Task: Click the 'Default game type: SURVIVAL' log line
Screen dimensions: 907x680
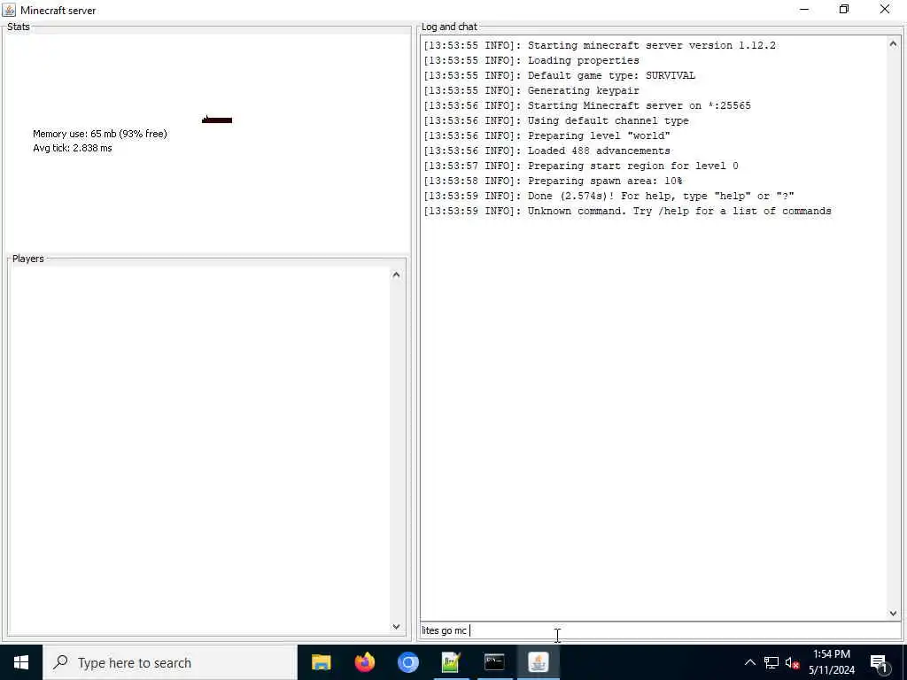Action: point(559,75)
